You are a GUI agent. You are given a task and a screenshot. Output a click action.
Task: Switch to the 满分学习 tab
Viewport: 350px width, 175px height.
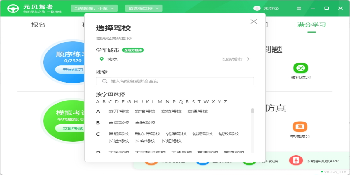pos(311,25)
